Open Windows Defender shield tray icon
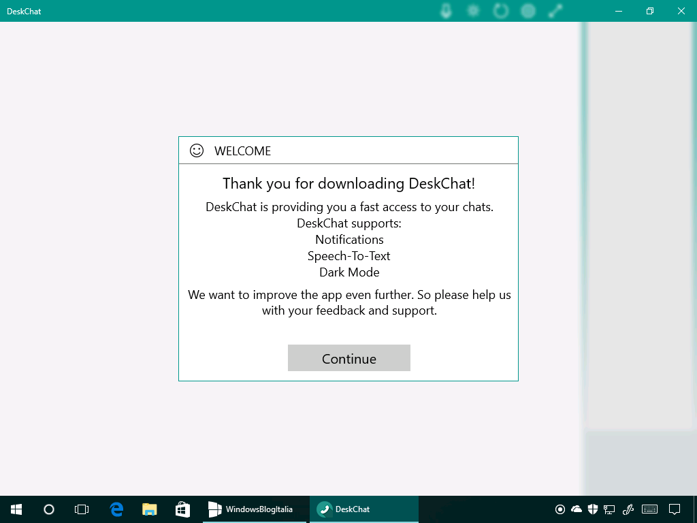The image size is (697, 523). 593,509
